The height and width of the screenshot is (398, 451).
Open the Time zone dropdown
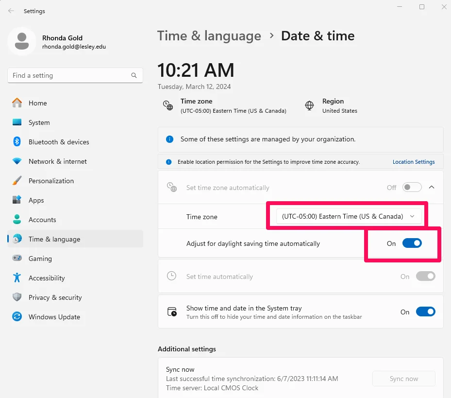coord(348,217)
